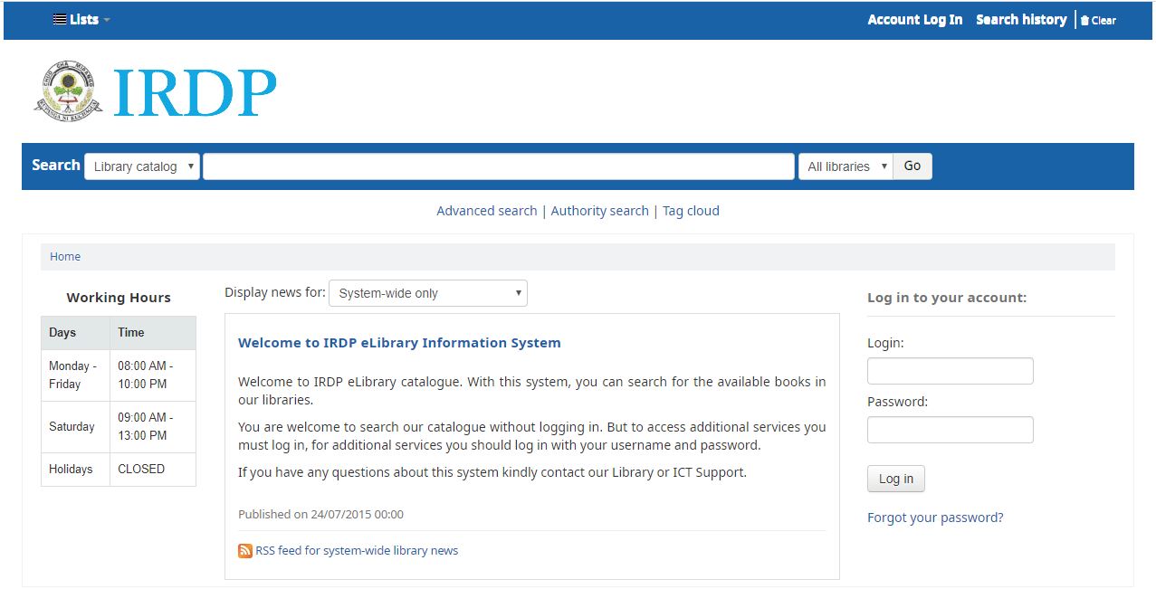This screenshot has width=1156, height=589.
Task: Click the Forgot your password link
Action: 935,518
